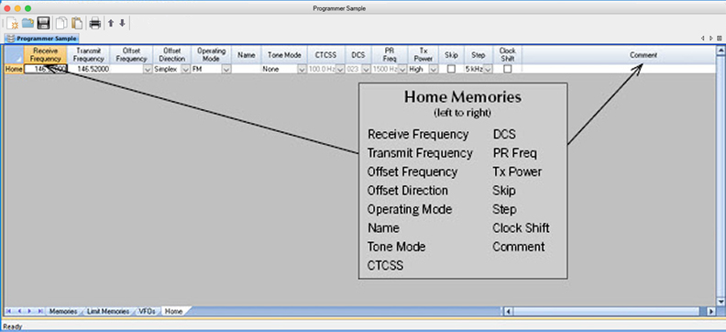Image resolution: width=726 pixels, height=332 pixels.
Task: Click the horizontal scrollbar right arrow
Action: point(711,312)
